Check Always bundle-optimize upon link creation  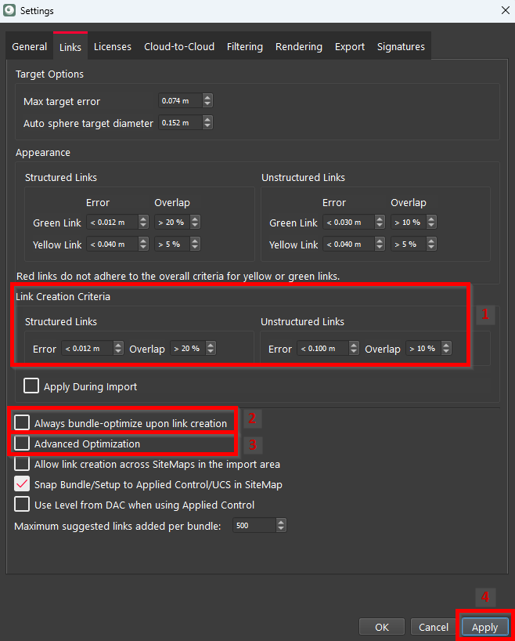coord(22,423)
